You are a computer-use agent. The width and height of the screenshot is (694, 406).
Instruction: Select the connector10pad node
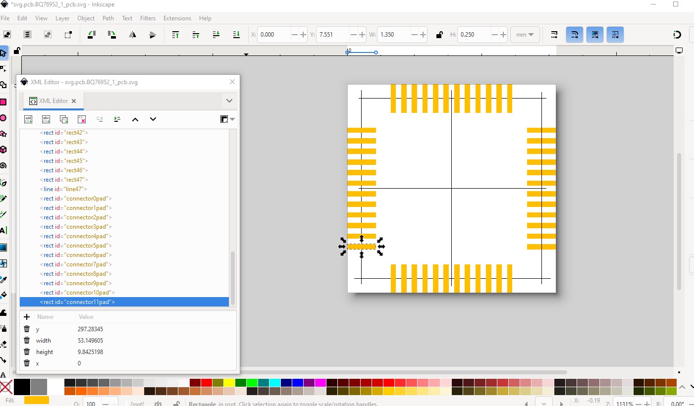coord(124,293)
